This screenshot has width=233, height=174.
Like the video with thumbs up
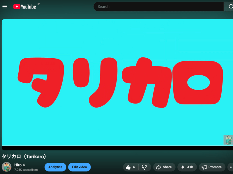[130, 167]
